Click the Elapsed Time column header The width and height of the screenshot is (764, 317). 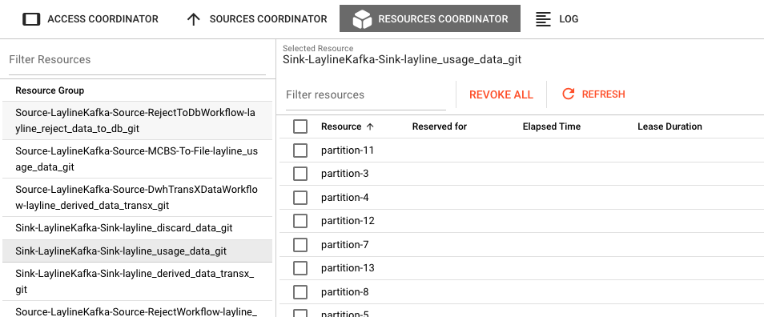[552, 126]
